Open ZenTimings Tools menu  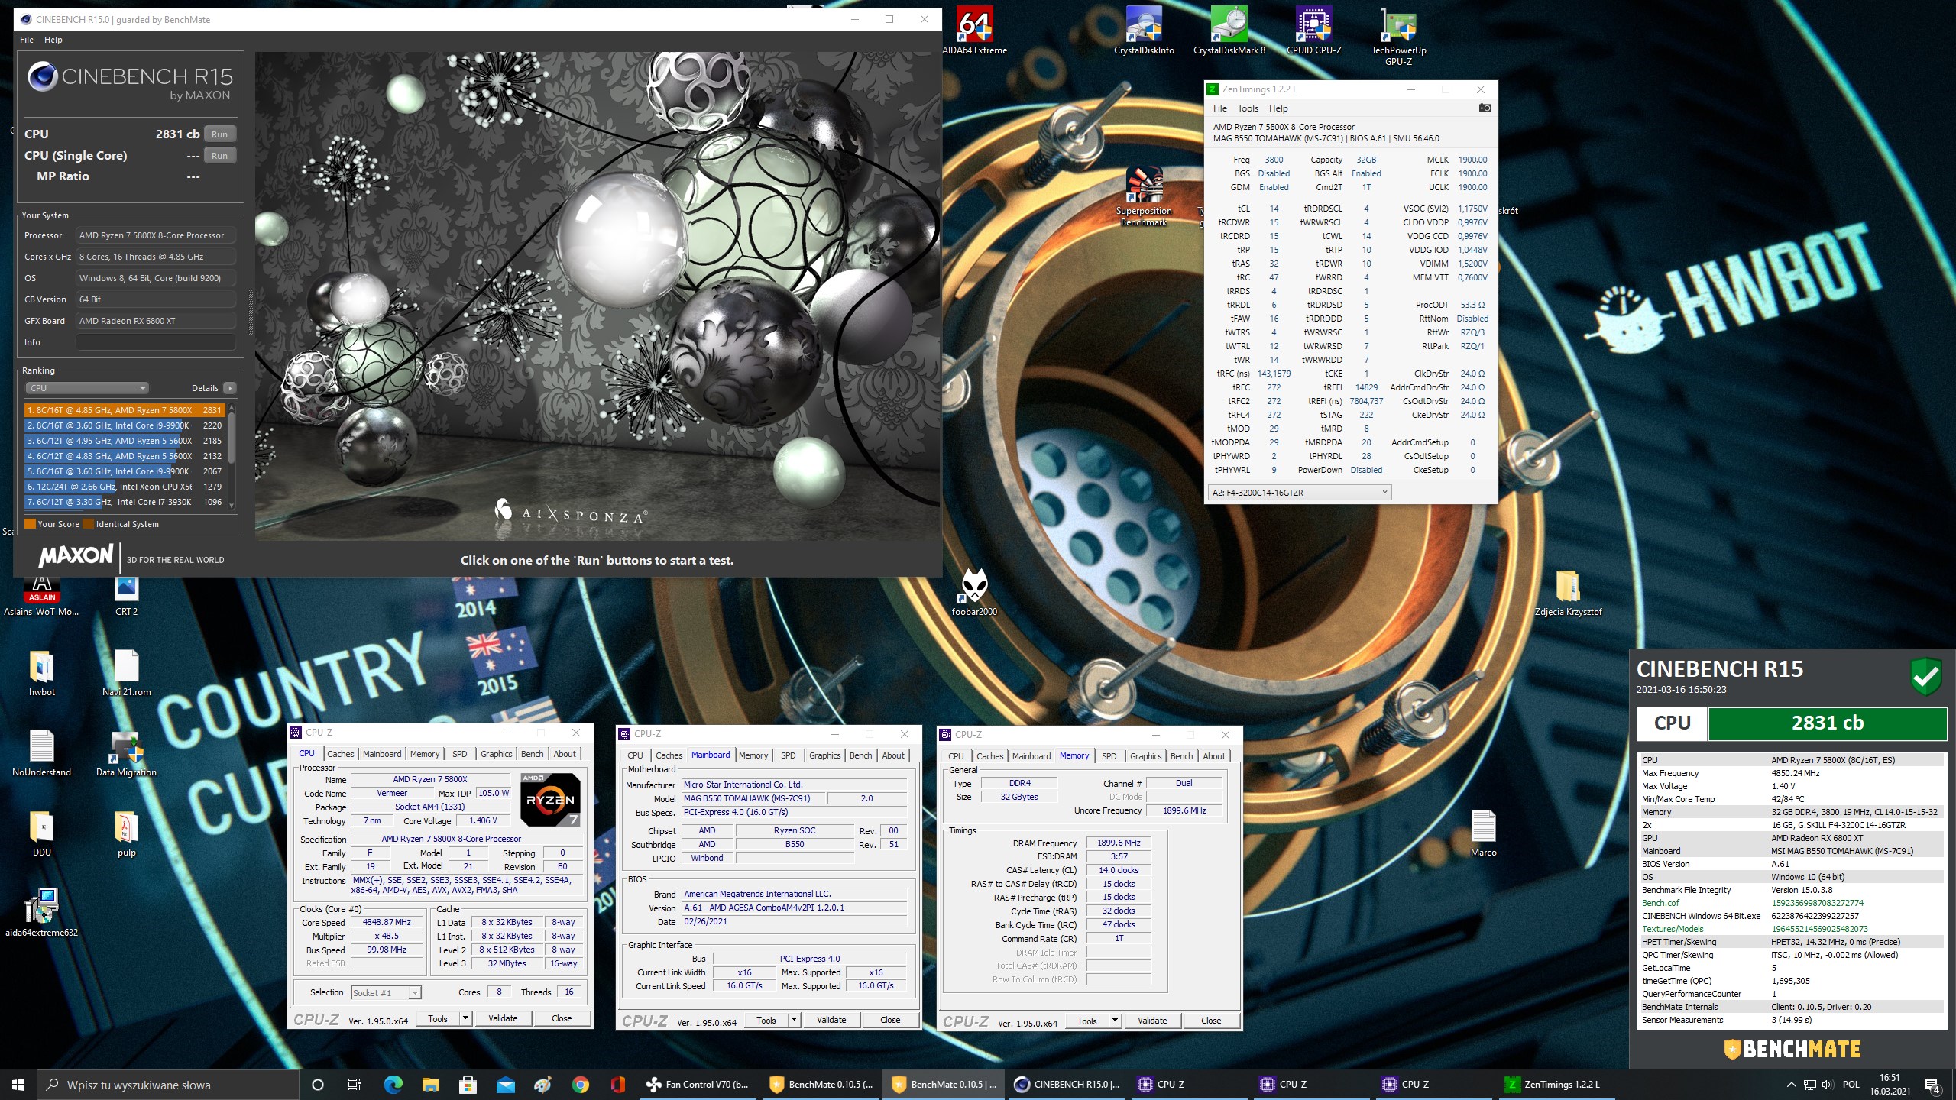pos(1248,108)
